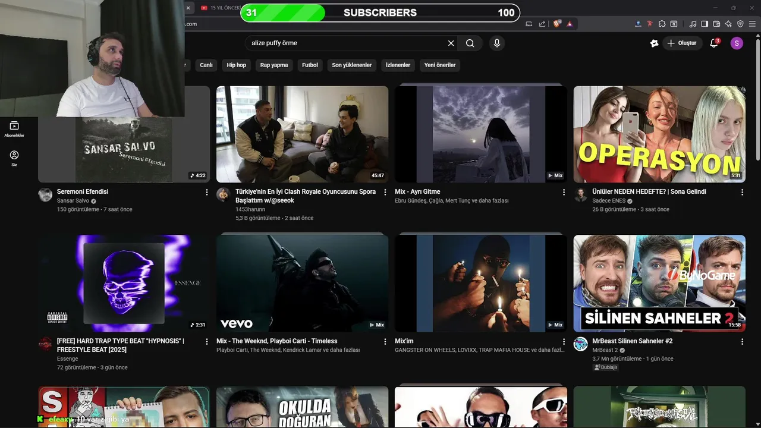
Task: Open the Brave Rewards triangle icon
Action: tap(570, 24)
